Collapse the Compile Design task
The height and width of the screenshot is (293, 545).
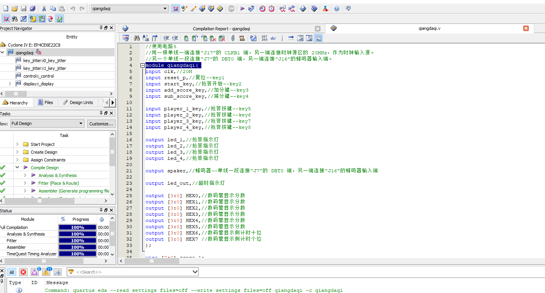[x=17, y=168]
